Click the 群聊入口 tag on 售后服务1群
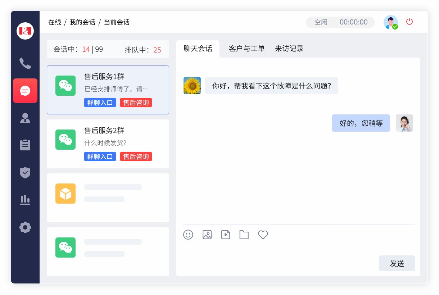Viewport: 439px width, 295px height. click(x=100, y=103)
